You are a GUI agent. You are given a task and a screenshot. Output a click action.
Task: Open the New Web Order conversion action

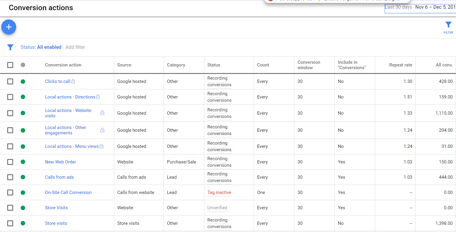coord(60,162)
